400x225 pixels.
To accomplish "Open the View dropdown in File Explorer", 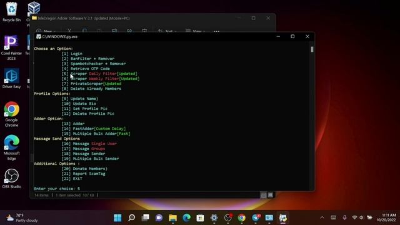I will [x=195, y=31].
